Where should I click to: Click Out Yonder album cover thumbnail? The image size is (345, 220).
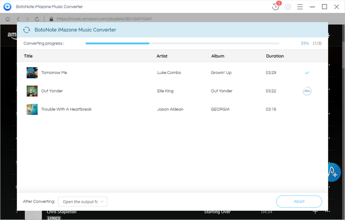(x=32, y=91)
